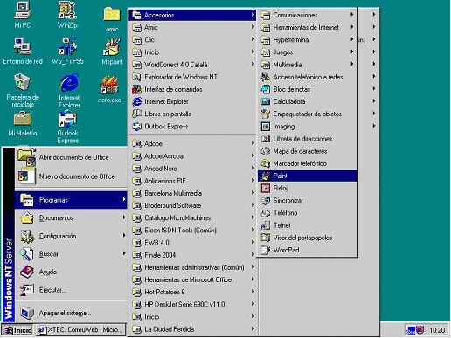Select Apagar el sistema option
Image resolution: width=451 pixels, height=338 pixels.
[x=71, y=313]
